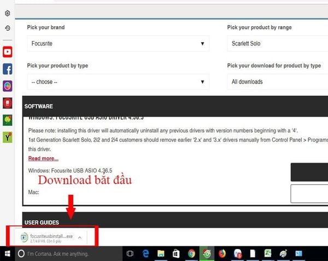Click the 'Pick your product by range' label

tap(259, 27)
